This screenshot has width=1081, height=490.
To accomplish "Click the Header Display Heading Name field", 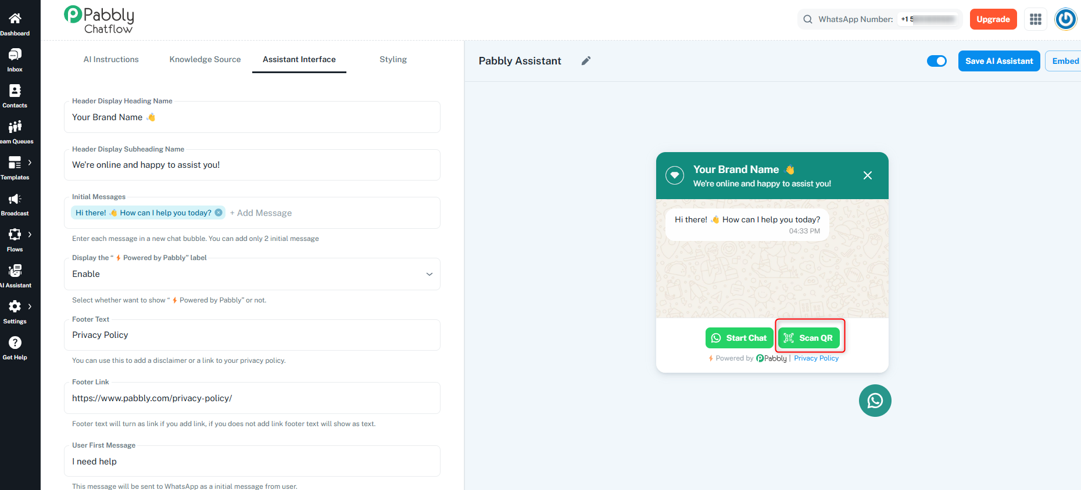I will (252, 117).
